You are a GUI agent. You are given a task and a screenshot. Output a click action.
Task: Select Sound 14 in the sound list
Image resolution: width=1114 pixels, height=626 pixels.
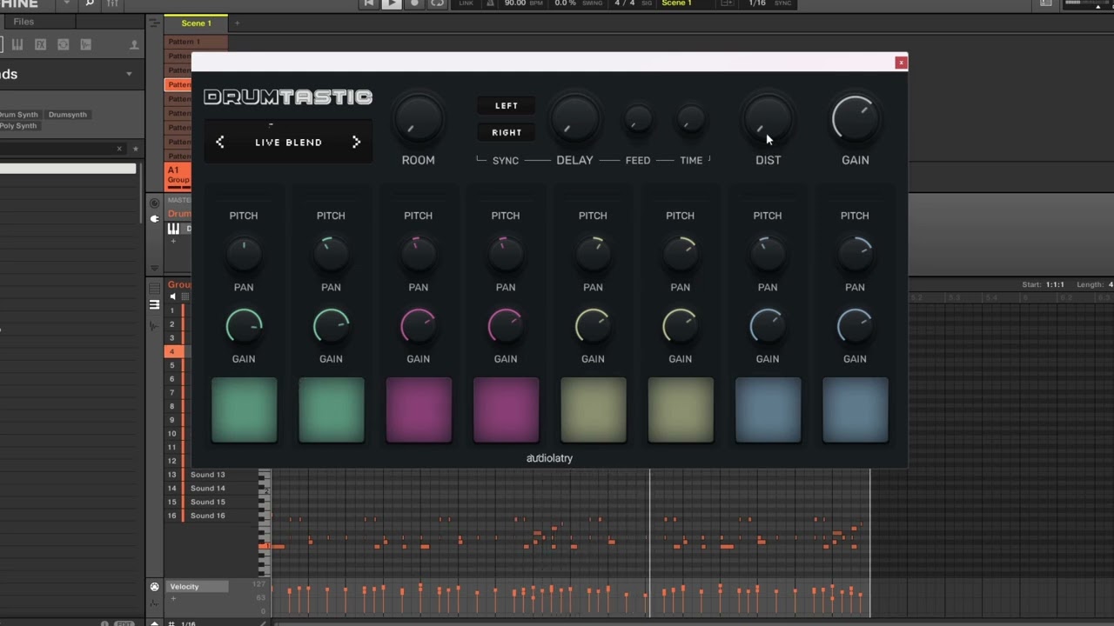pyautogui.click(x=208, y=489)
